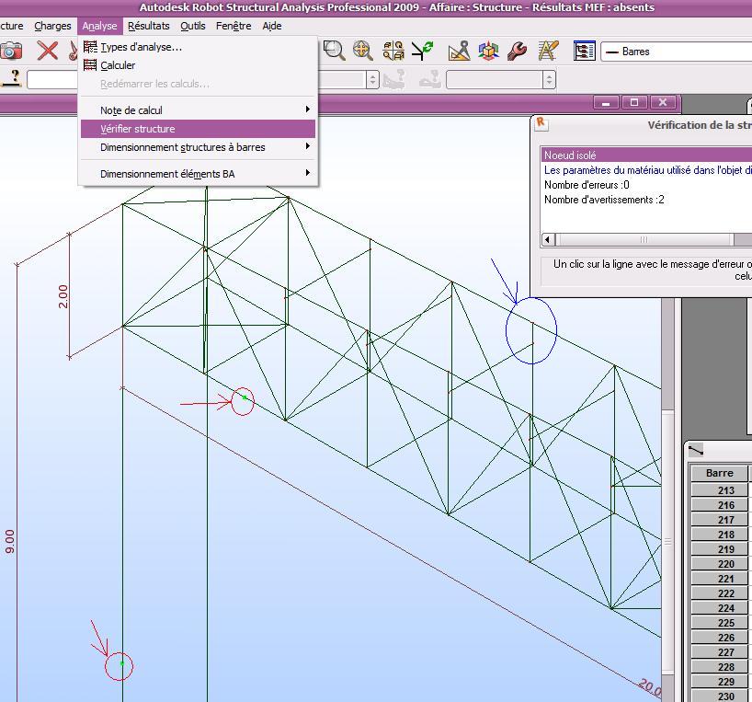
Task: Click the horizontal scrollbar thumb in verification list
Action: [x=644, y=239]
